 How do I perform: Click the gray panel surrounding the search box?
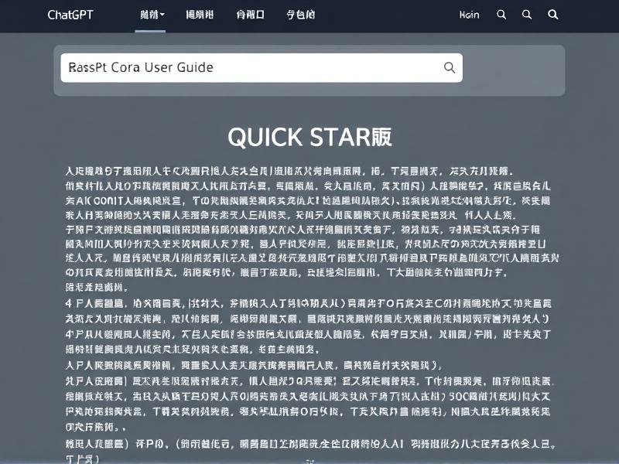(x=514, y=70)
